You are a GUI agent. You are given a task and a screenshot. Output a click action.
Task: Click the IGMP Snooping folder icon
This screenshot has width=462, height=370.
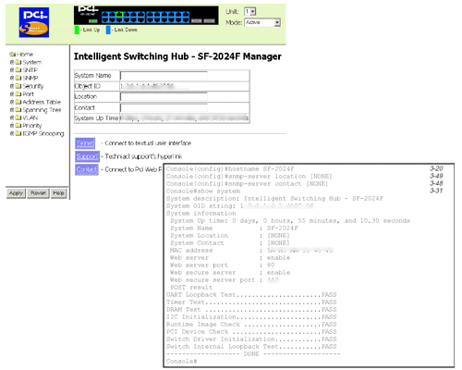click(18, 133)
